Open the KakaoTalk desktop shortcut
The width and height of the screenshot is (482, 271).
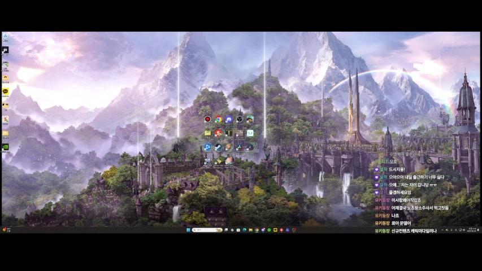tap(5, 91)
